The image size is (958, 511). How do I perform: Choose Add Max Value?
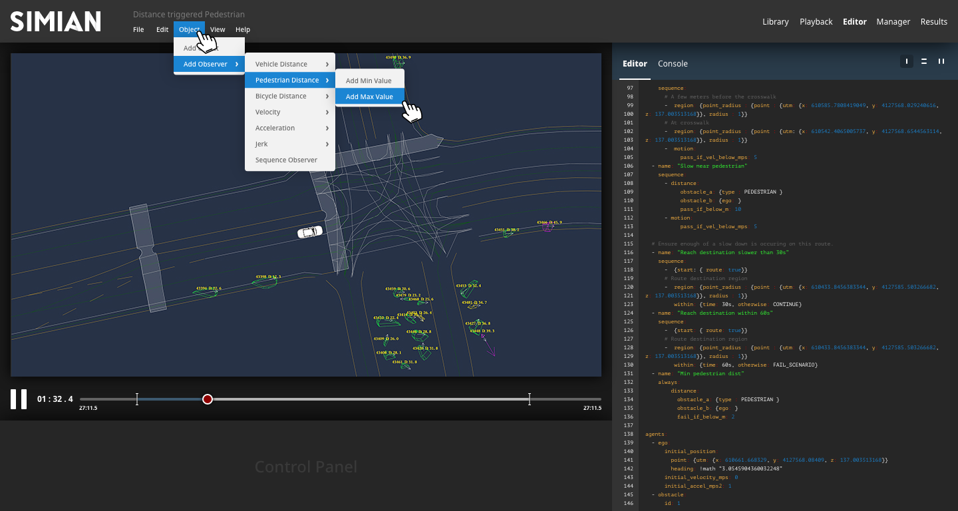pos(370,97)
